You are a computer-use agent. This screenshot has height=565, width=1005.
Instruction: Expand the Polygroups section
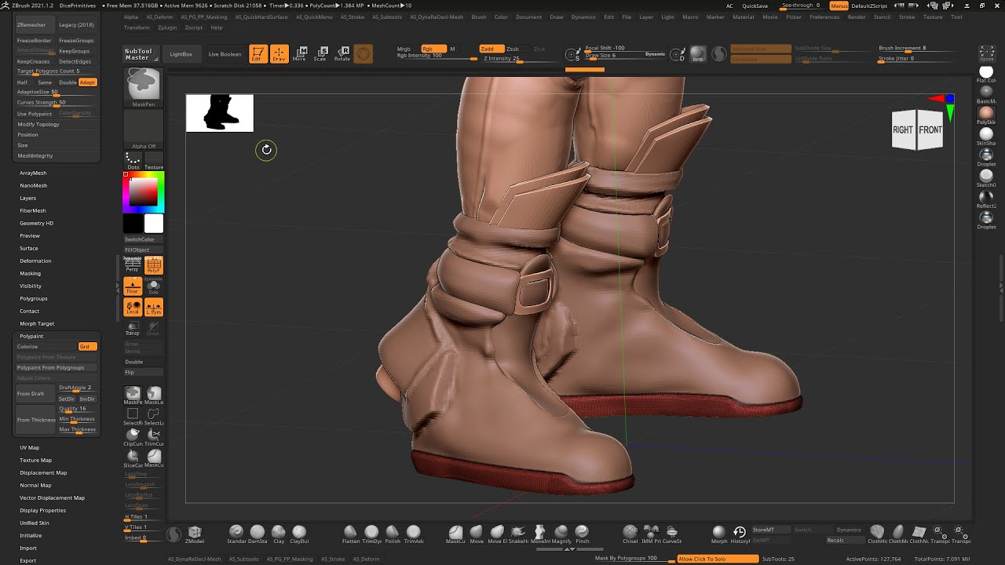34,298
